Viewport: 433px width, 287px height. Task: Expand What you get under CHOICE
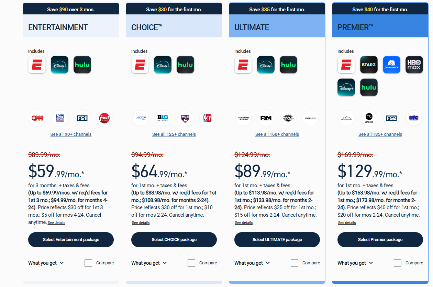click(x=149, y=263)
